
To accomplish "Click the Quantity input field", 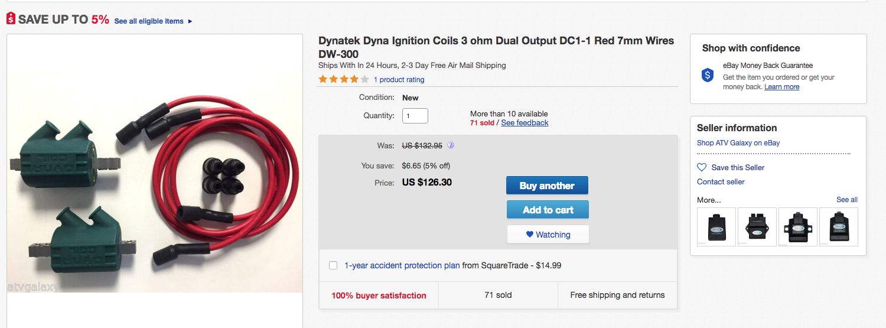I will (x=415, y=116).
